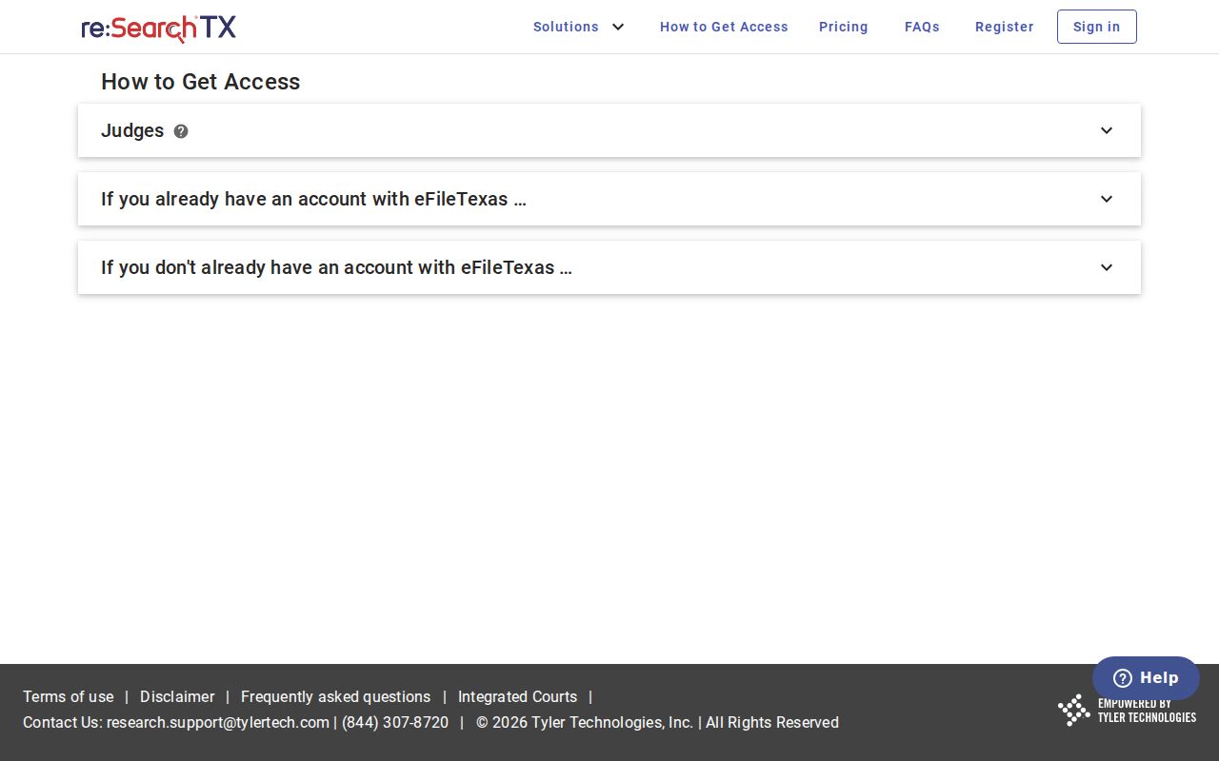Open Frequently asked questions footer link
The width and height of the screenshot is (1219, 761).
point(335,696)
